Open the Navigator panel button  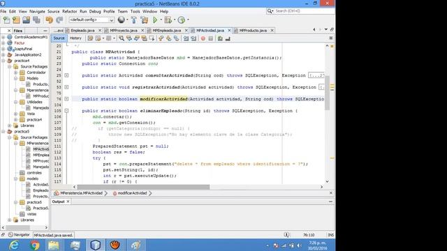(19, 235)
